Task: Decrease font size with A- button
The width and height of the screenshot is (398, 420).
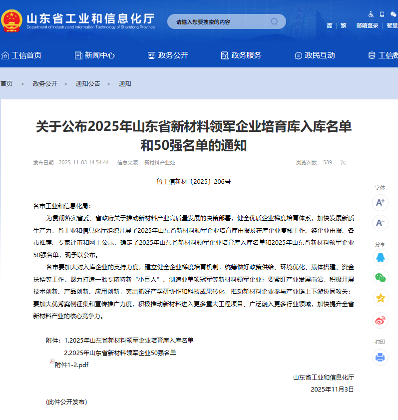Action: (x=380, y=223)
